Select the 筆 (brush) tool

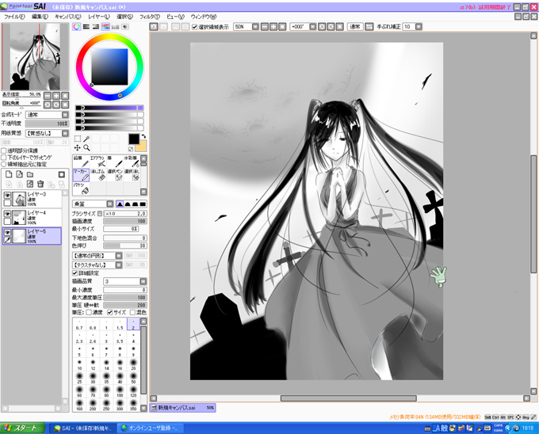(x=115, y=162)
